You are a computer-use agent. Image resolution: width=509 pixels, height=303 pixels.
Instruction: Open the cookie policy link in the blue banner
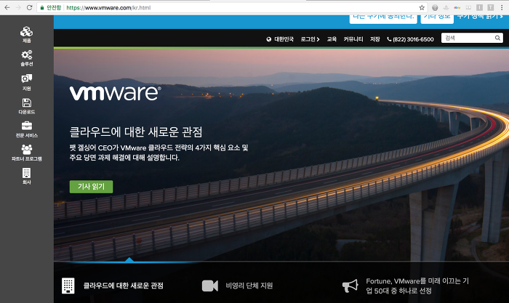(480, 17)
